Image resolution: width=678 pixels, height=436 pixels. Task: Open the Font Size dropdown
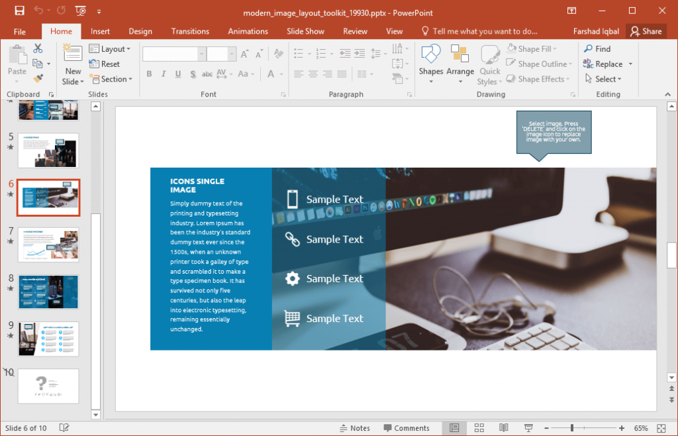click(x=231, y=53)
